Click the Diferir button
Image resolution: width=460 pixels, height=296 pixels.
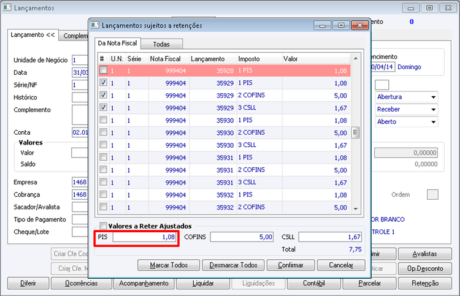(x=28, y=283)
